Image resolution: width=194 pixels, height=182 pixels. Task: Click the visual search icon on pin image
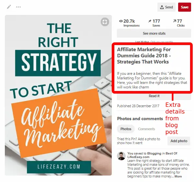pyautogui.click(x=105, y=22)
